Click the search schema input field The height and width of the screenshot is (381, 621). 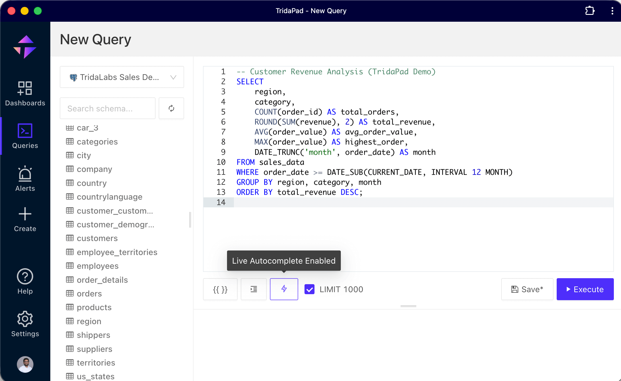(x=108, y=108)
